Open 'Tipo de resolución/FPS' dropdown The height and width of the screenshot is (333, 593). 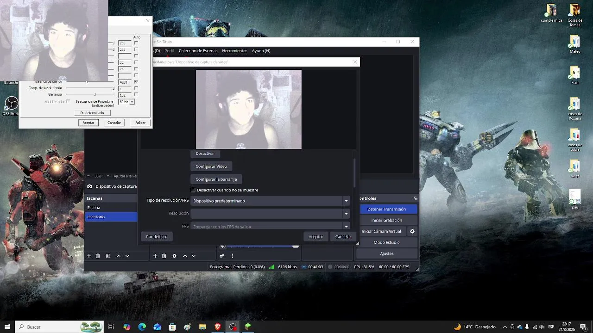pyautogui.click(x=270, y=201)
